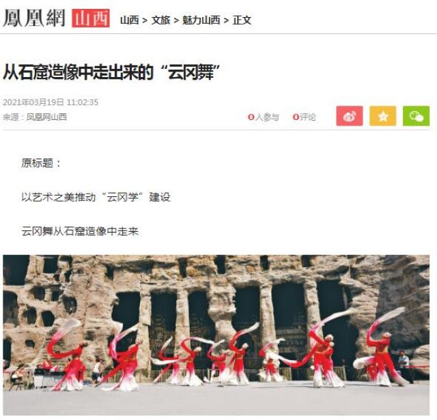Open the 鳳凰網 logo homepage

[x=34, y=18]
